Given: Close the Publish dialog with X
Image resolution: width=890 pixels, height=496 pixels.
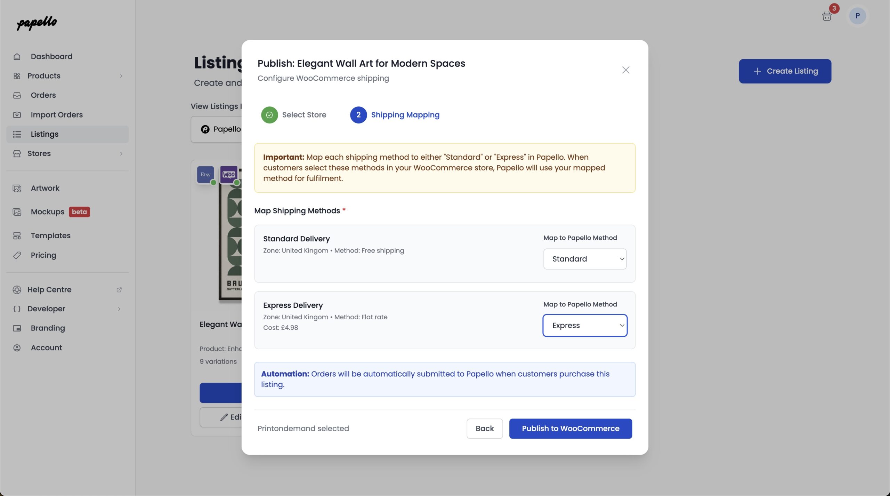Looking at the screenshot, I should tap(625, 70).
